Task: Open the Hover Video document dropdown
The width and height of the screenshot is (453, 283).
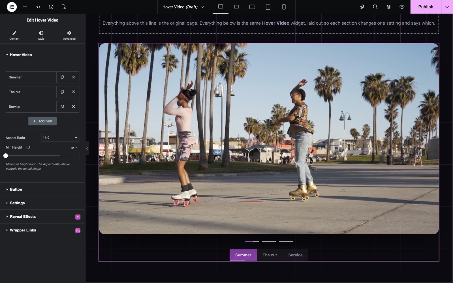Action: tap(183, 7)
